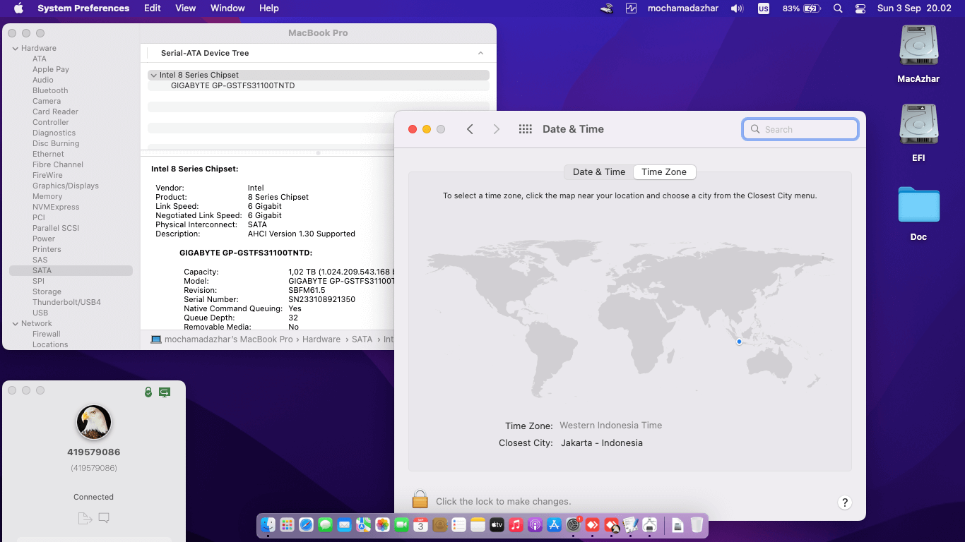Collapse the Intel 8 Series Chipset row

[153, 75]
